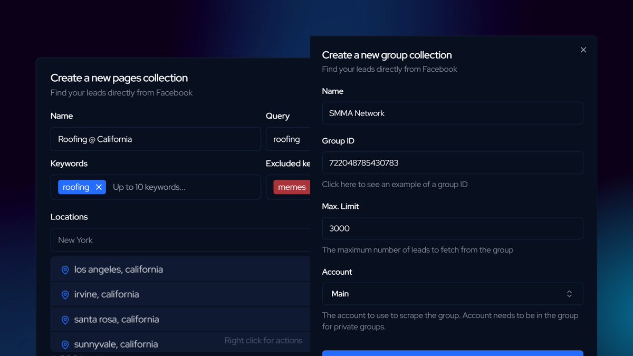The width and height of the screenshot is (633, 356).
Task: Remove the roofing keyword tag
Action: [99, 187]
